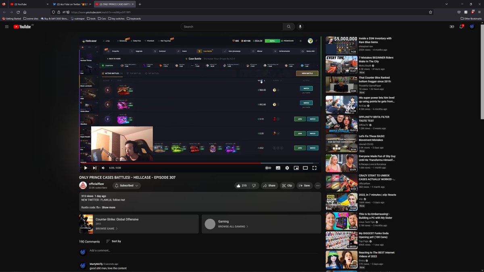Share the video
Screen dimensions: 484x272
click(x=269, y=186)
